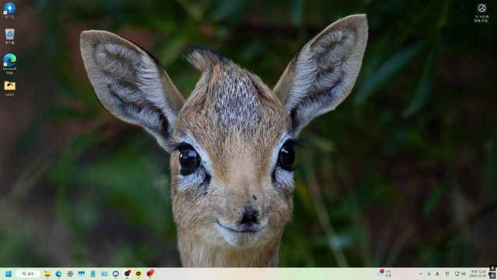This screenshot has height=280, width=497.
Task: Select the Microsoft Edge desktop shortcut
Action: click(9, 61)
